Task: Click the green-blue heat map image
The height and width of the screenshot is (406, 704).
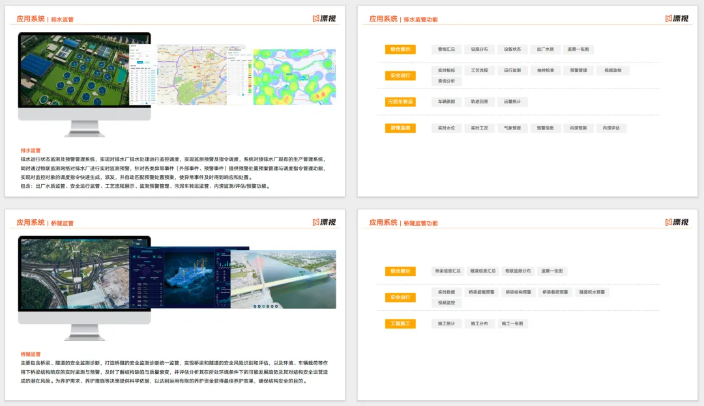Action: click(x=295, y=77)
